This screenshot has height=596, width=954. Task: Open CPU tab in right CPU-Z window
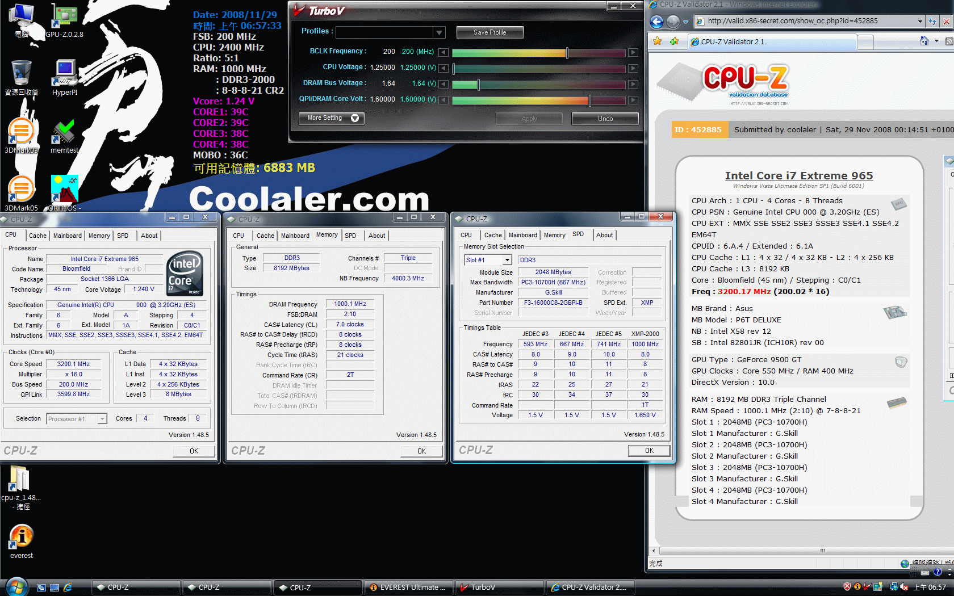[466, 235]
